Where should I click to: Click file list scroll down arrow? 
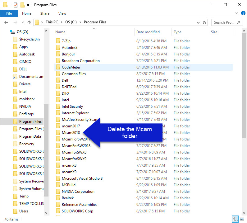244,213
